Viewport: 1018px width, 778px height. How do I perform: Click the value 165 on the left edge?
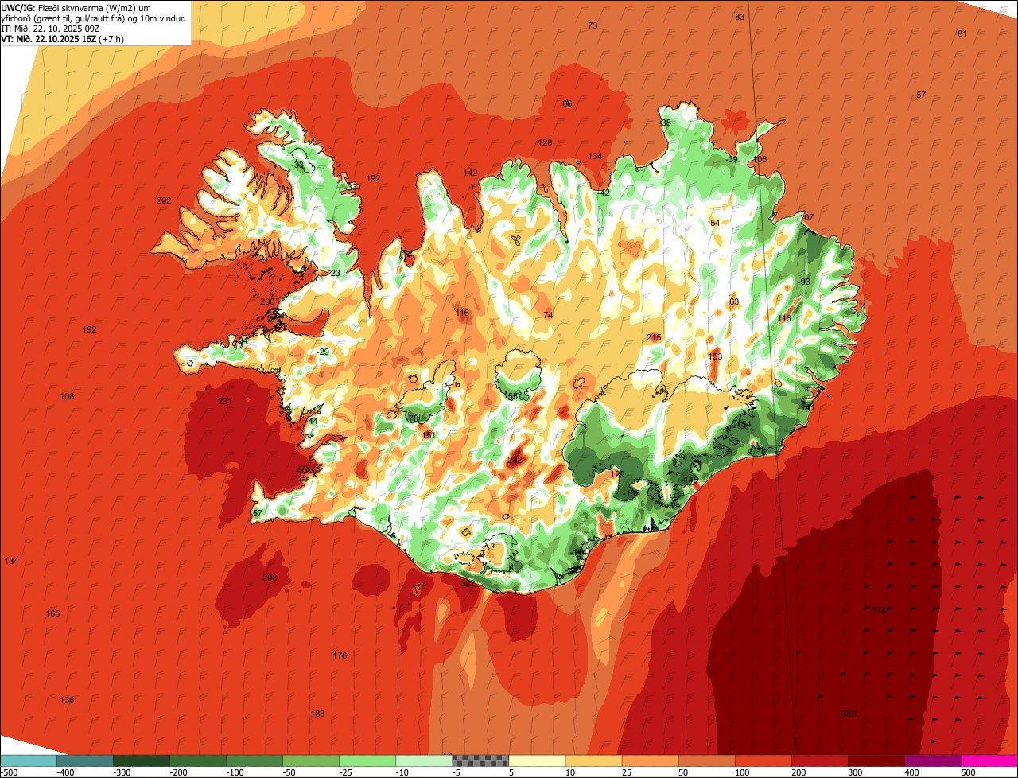click(x=52, y=613)
